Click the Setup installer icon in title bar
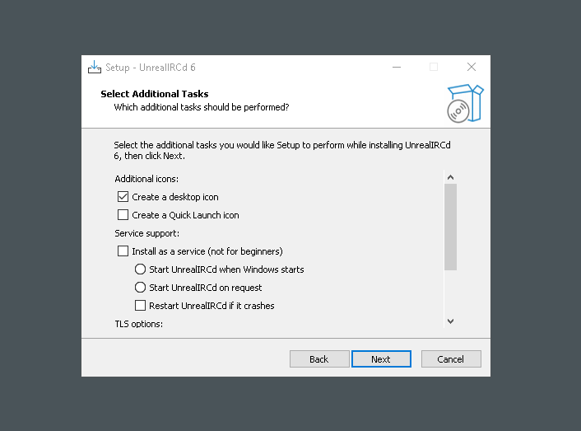 (95, 67)
